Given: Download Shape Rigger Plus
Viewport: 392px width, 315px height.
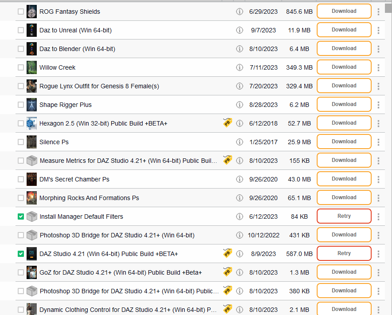Looking at the screenshot, I should [x=344, y=104].
